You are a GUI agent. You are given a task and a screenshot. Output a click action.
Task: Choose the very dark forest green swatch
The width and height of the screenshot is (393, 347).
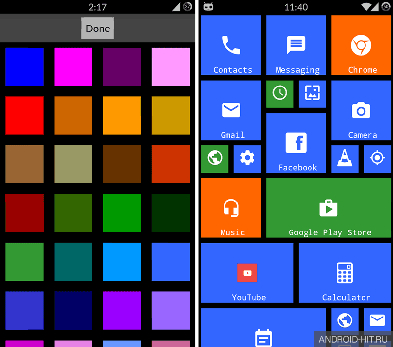point(170,213)
